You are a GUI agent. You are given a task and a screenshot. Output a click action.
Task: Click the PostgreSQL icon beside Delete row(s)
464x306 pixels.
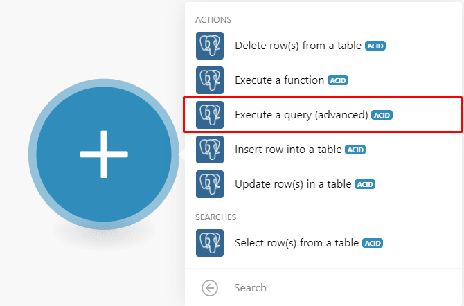coord(210,46)
